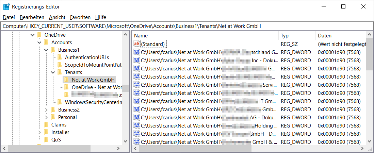Expand the Installer key
This screenshot has width=374, height=153.
click(39, 132)
